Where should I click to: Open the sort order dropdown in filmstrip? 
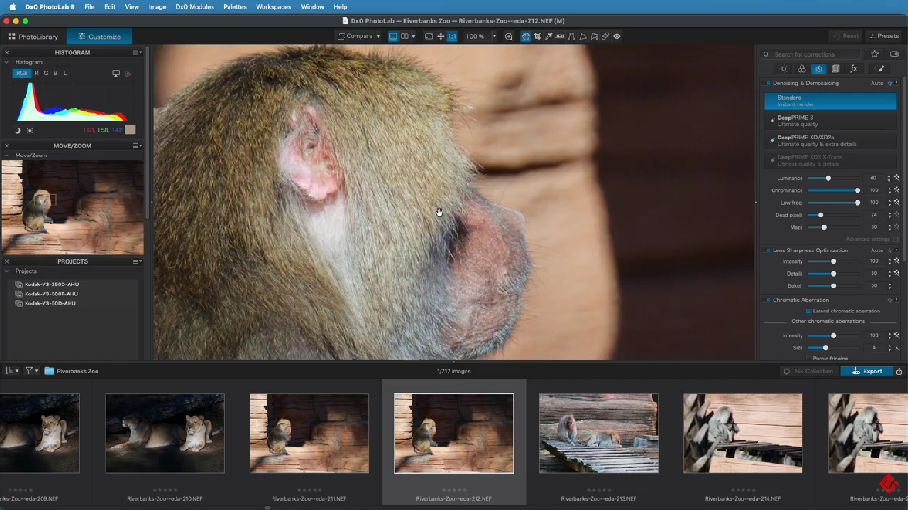[x=12, y=371]
